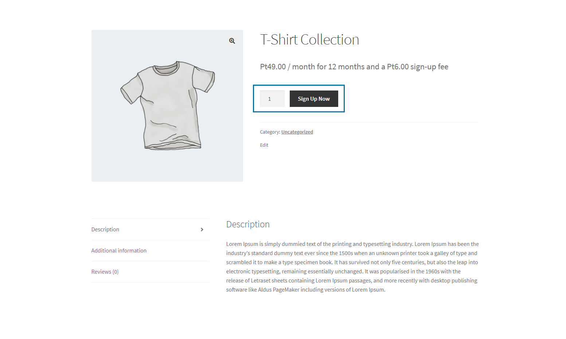Click the Lorem Ipsum description paragraph
This screenshot has height=339, width=566.
(x=352, y=267)
